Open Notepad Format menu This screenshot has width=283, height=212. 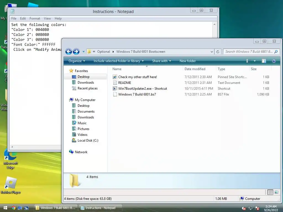pos(35,18)
